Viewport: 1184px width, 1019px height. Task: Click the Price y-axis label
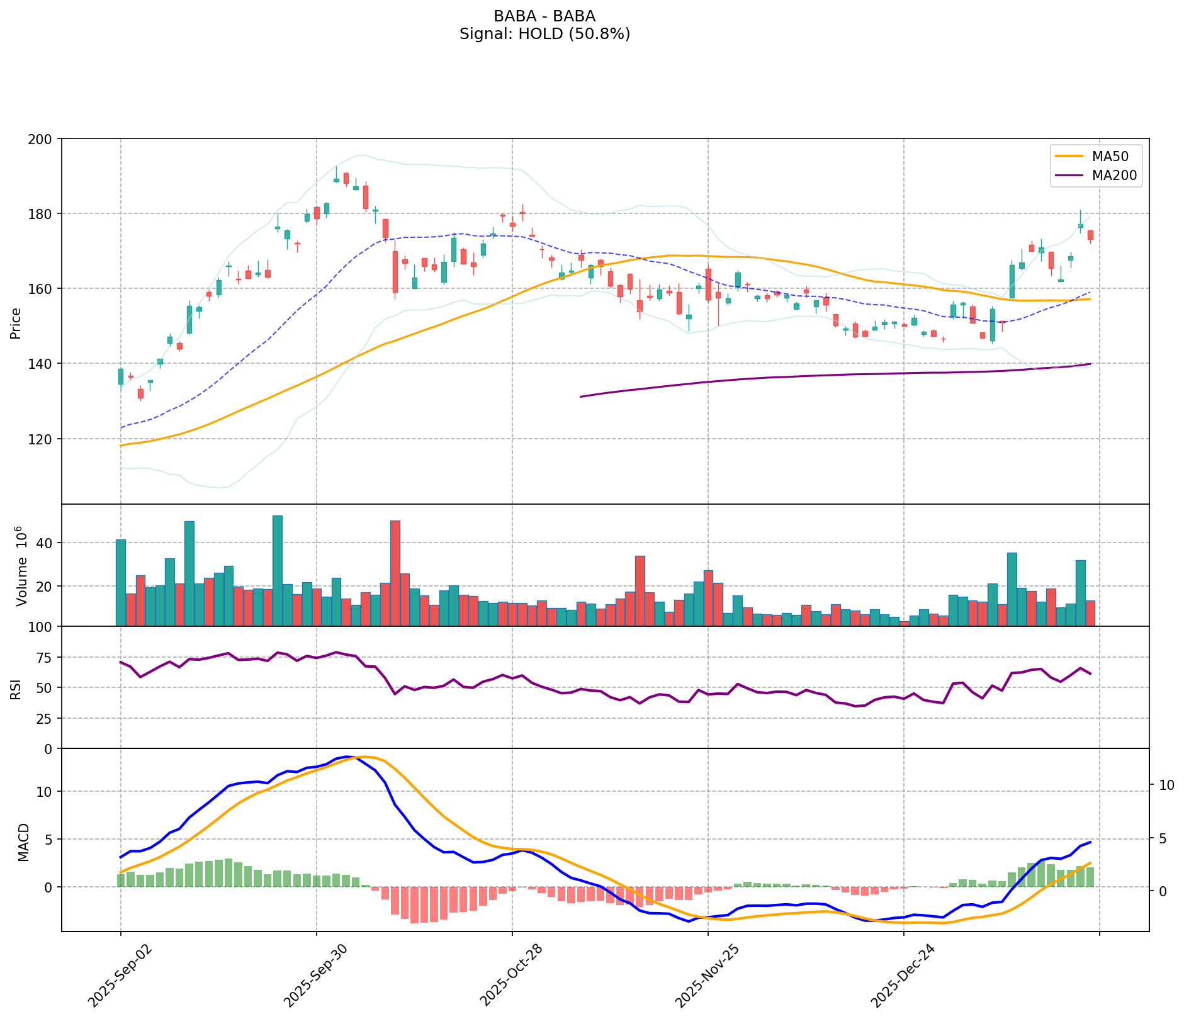pyautogui.click(x=16, y=323)
